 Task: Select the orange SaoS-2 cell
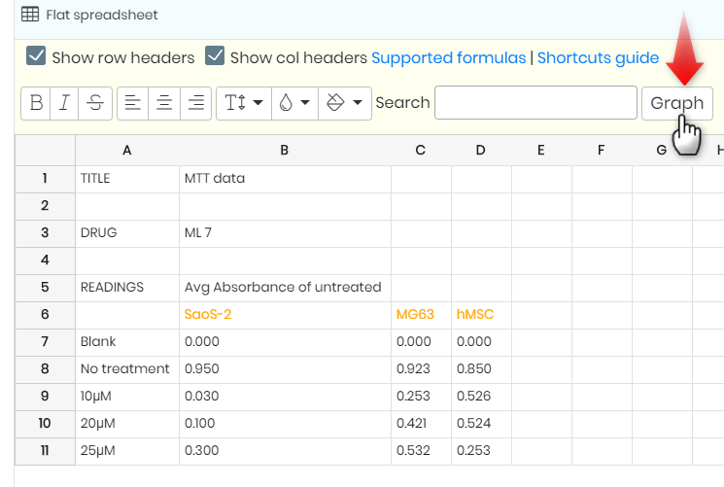pos(285,315)
